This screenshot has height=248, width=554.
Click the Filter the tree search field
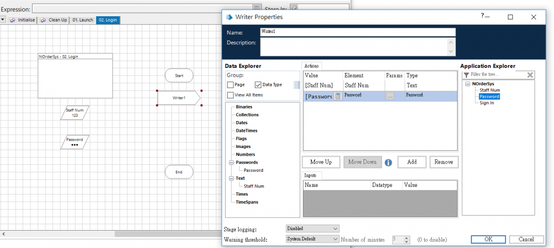point(498,75)
